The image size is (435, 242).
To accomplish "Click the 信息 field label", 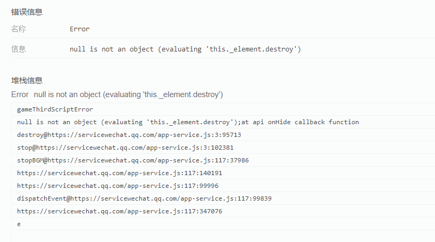I will pyautogui.click(x=19, y=49).
